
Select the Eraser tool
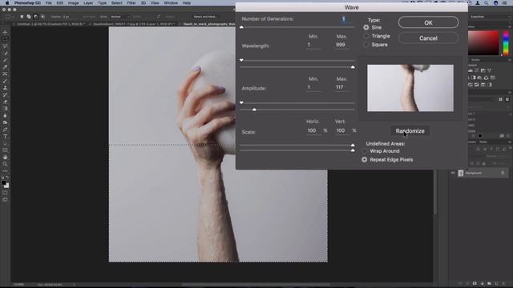[5, 102]
